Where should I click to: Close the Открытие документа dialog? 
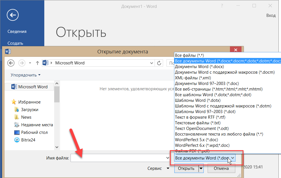[236, 50]
